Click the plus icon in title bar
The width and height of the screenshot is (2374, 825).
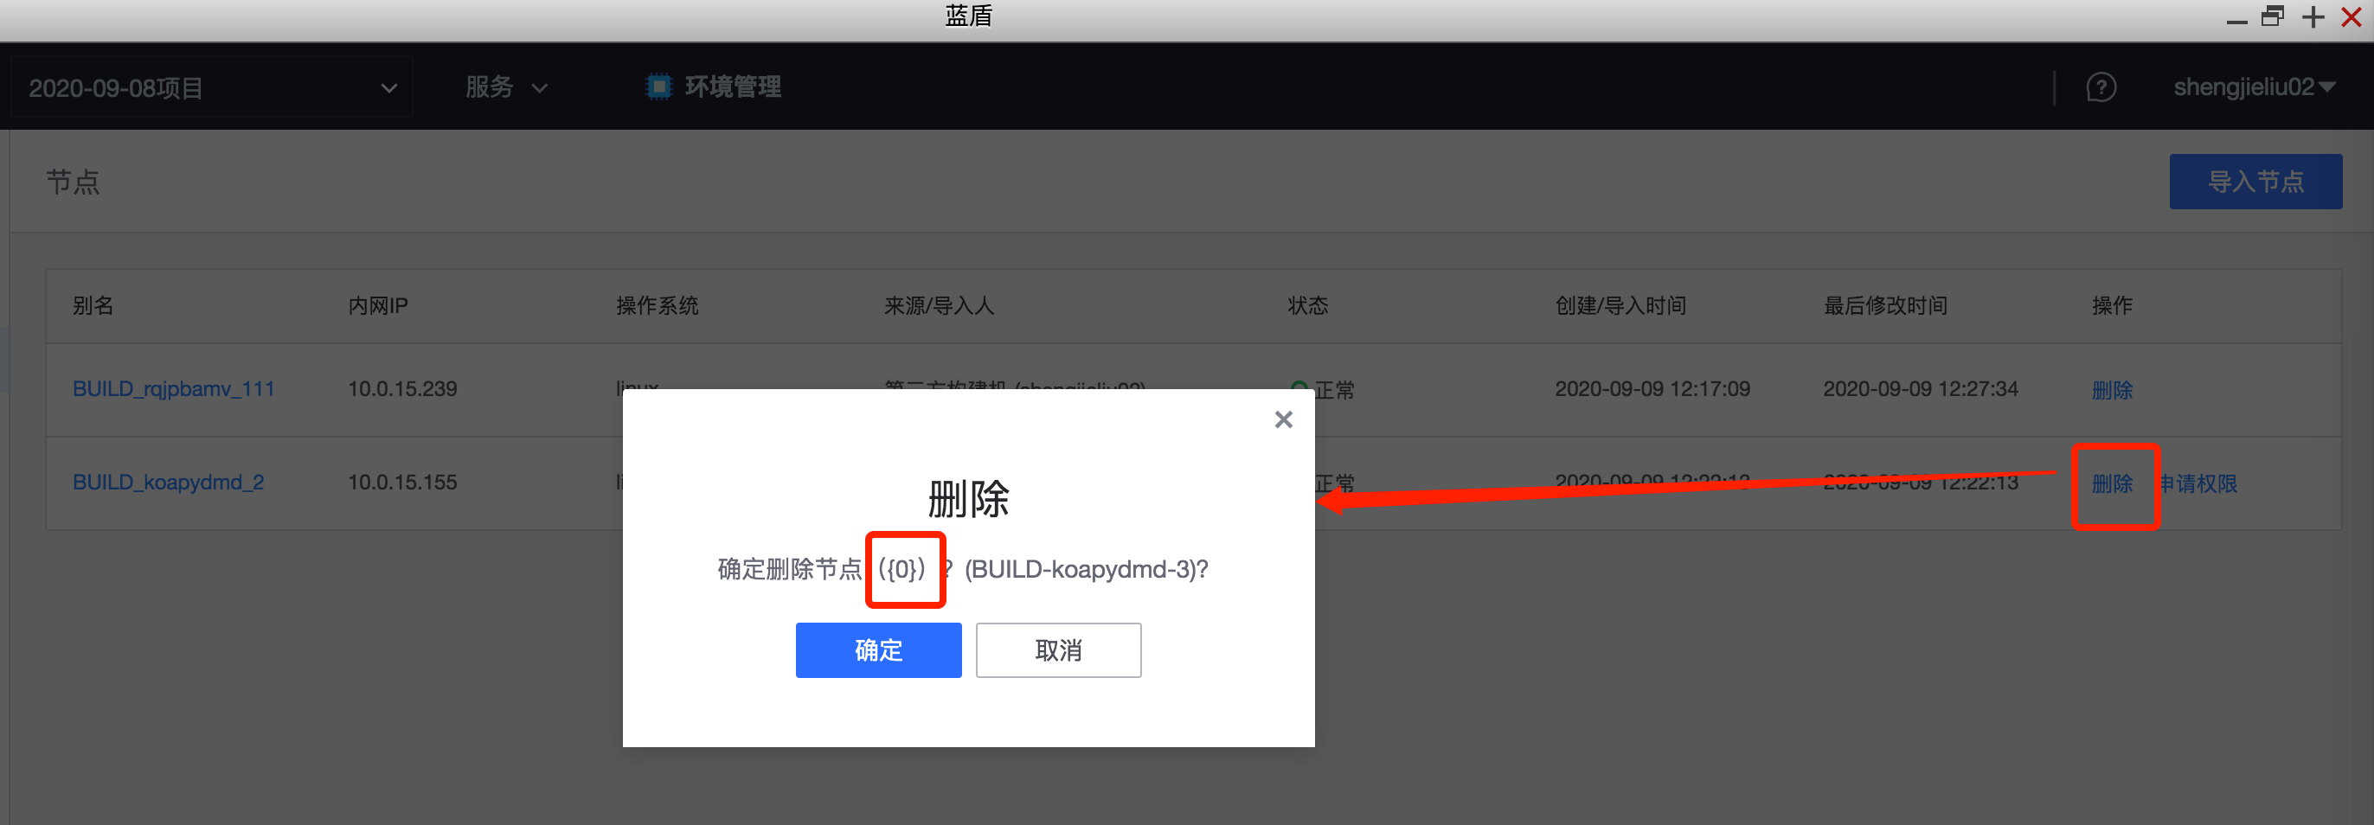(2313, 16)
